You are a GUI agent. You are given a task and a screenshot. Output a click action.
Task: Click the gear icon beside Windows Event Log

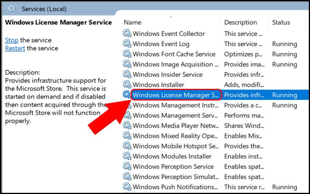coord(127,44)
